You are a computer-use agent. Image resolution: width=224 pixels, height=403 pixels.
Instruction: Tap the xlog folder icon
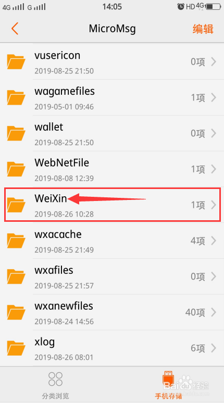(x=16, y=348)
